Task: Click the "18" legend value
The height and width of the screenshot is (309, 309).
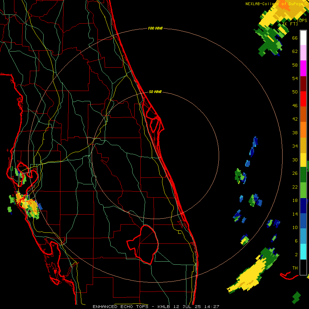Action: [x=295, y=201]
